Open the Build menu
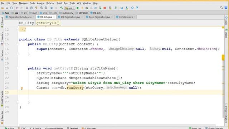Image resolution: width=229 pixels, height=129 pixels. pos(59,3)
